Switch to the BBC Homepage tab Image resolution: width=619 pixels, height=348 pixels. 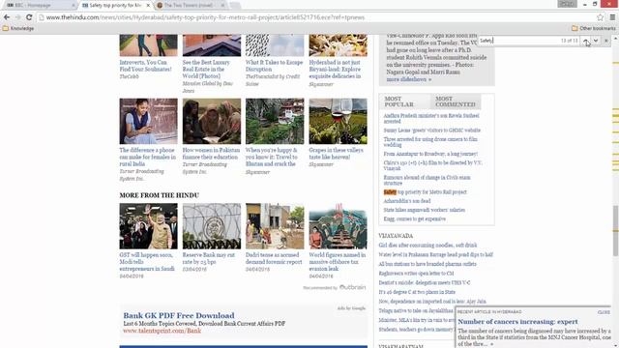click(40, 5)
